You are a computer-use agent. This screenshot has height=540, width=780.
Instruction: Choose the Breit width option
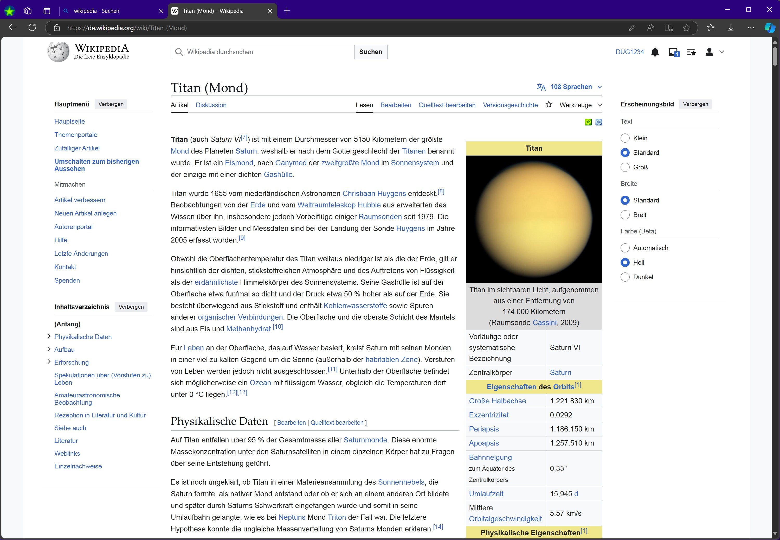click(x=625, y=215)
